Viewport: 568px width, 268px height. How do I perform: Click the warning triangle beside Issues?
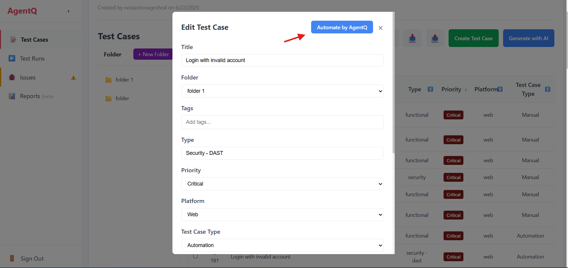[x=73, y=78]
